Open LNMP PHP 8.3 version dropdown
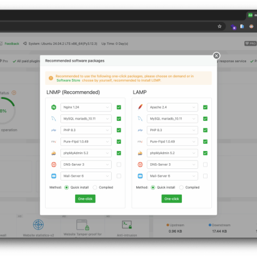Image resolution: width=257 pixels, height=257 pixels. pyautogui.click(x=86, y=130)
